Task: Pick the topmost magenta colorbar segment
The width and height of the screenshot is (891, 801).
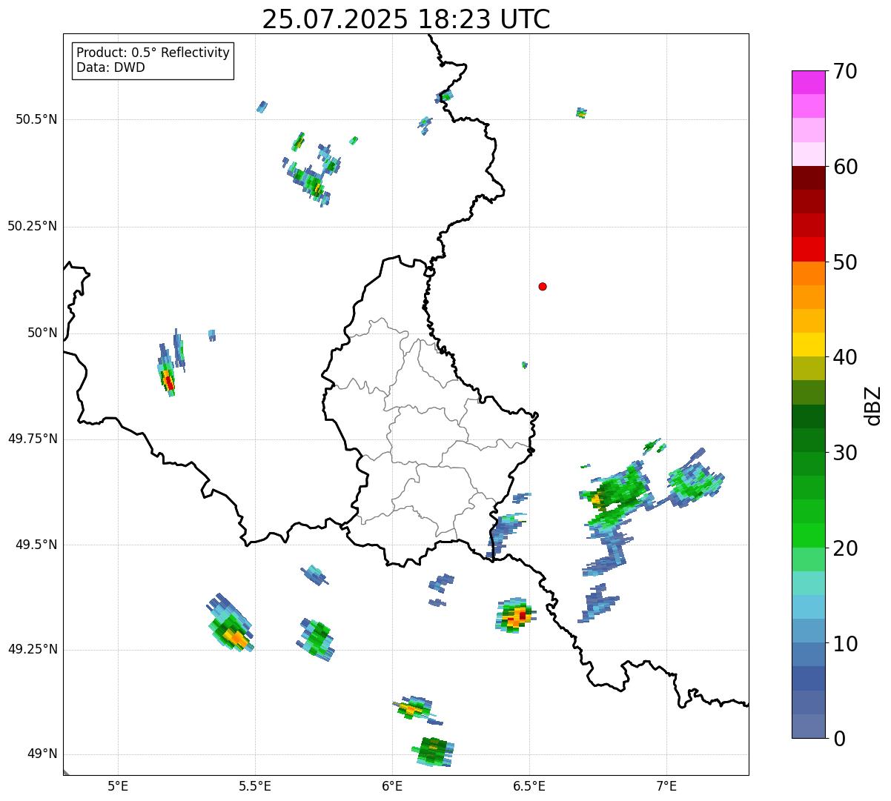Action: coord(808,82)
